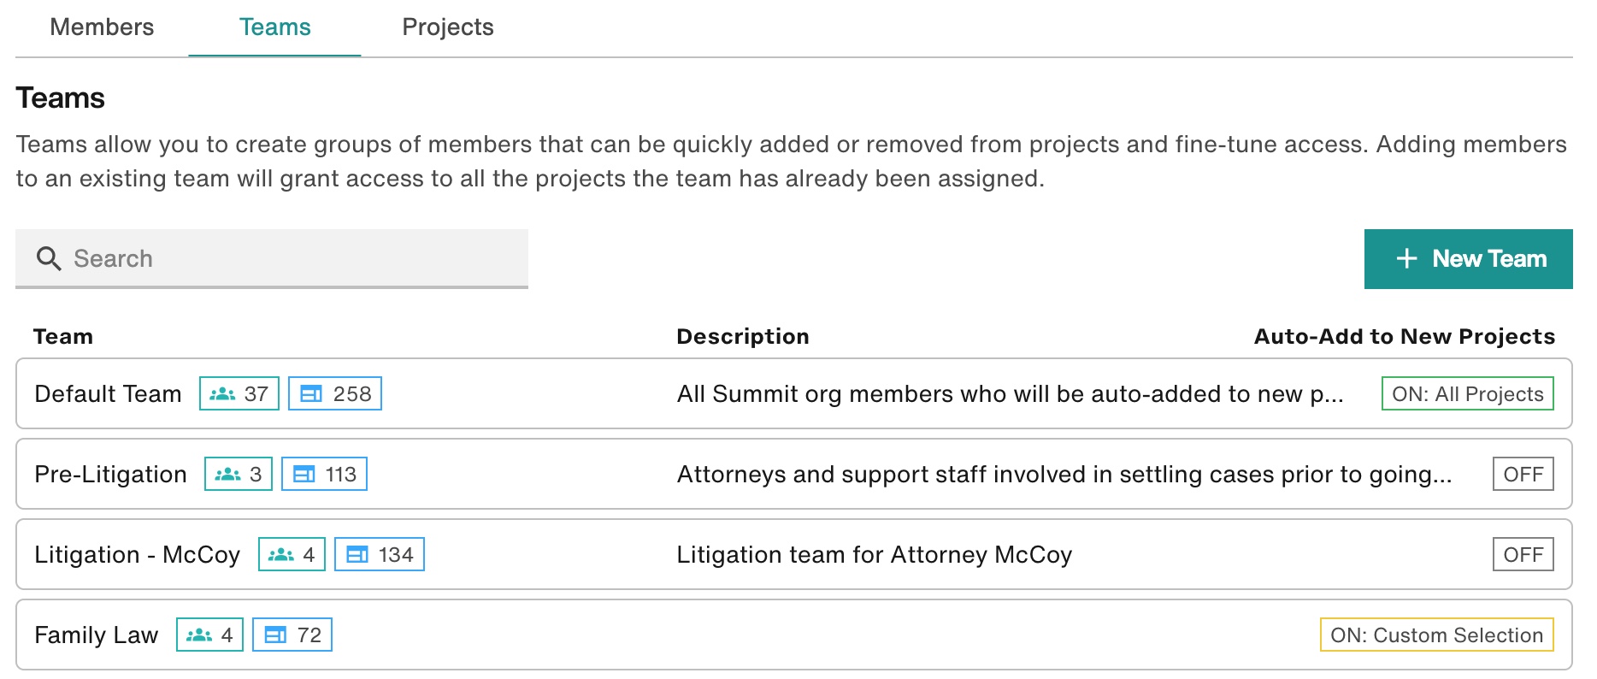Click Family Law projects badge showing 72
Image resolution: width=1597 pixels, height=679 pixels.
[292, 635]
